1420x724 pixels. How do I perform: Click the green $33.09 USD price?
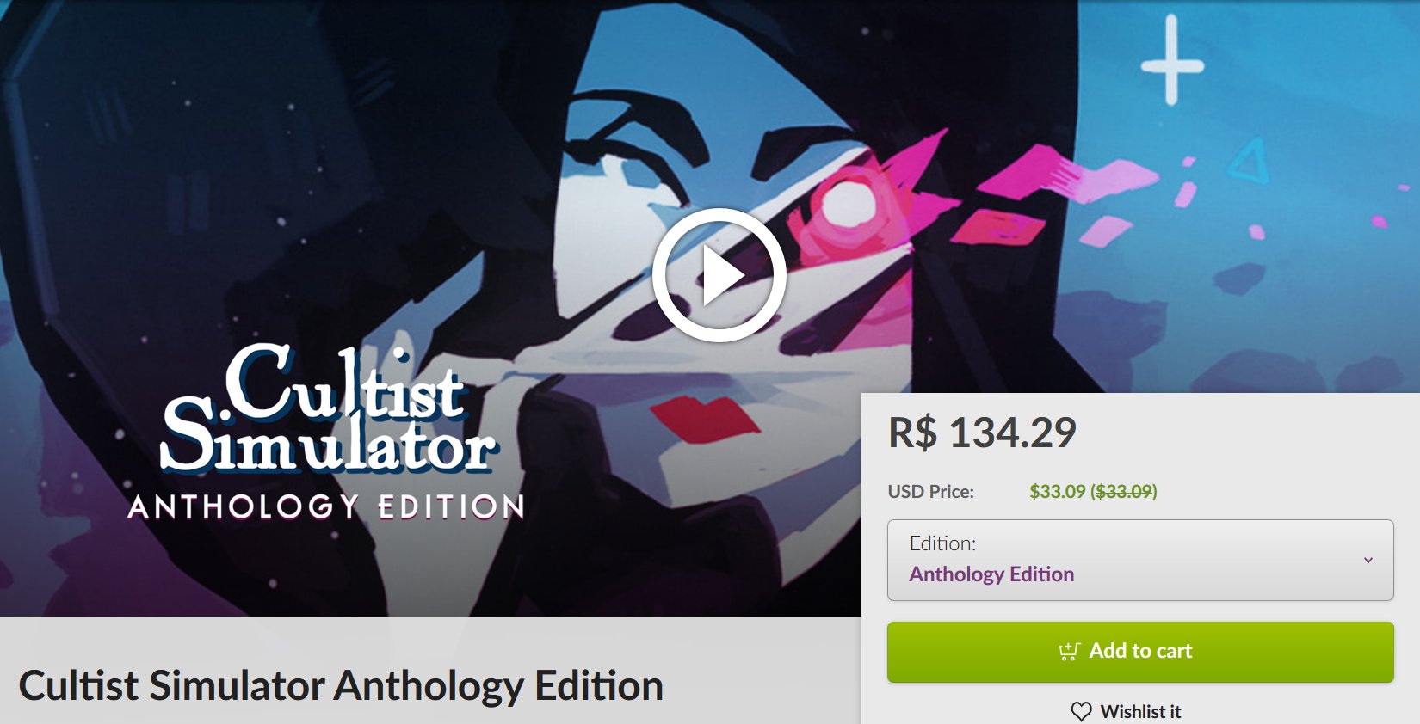point(1058,491)
